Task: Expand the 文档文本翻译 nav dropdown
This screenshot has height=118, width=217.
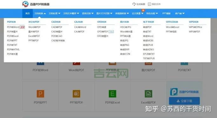Action: click(71, 13)
